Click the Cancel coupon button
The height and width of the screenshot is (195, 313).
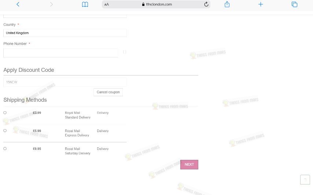point(108,92)
